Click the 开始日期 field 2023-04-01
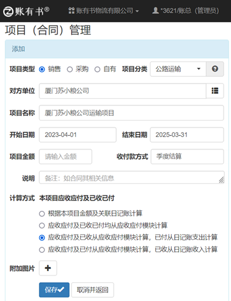This screenshot has height=301, width=231. pyautogui.click(x=78, y=135)
